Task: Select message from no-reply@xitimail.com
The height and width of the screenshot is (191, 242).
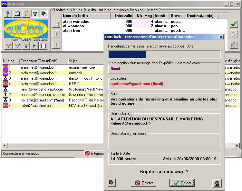Action: pyautogui.click(x=53, y=100)
